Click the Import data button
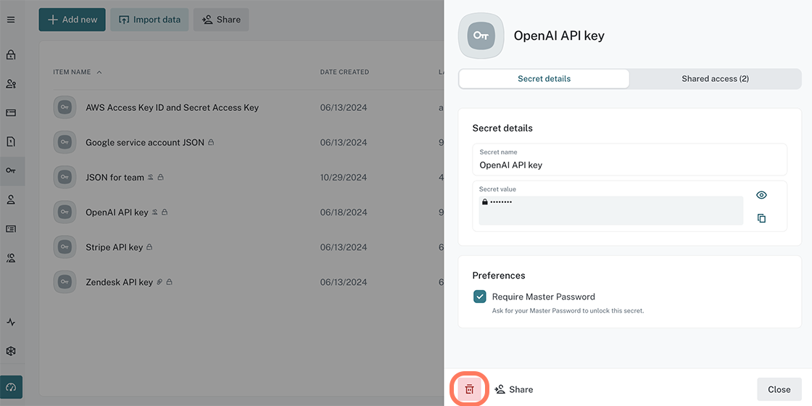Image resolution: width=812 pixels, height=406 pixels. (149, 20)
